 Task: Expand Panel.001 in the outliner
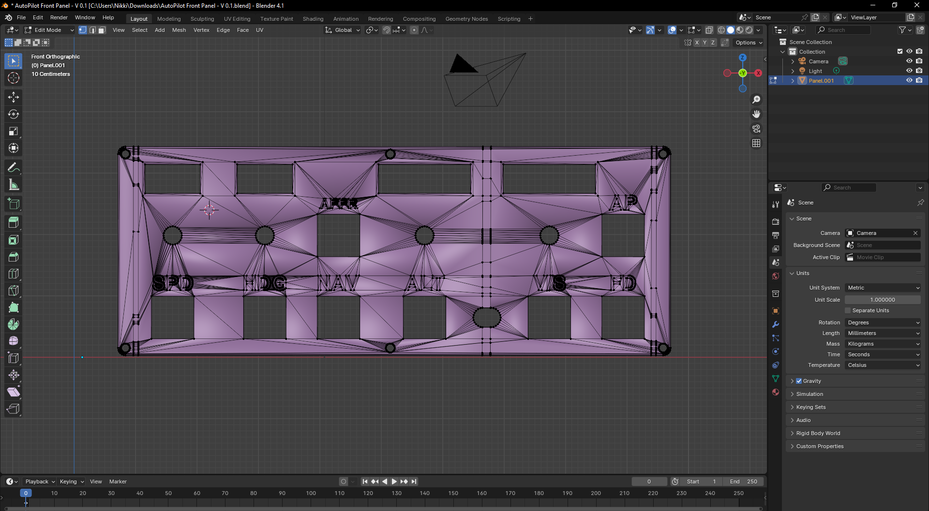point(793,81)
